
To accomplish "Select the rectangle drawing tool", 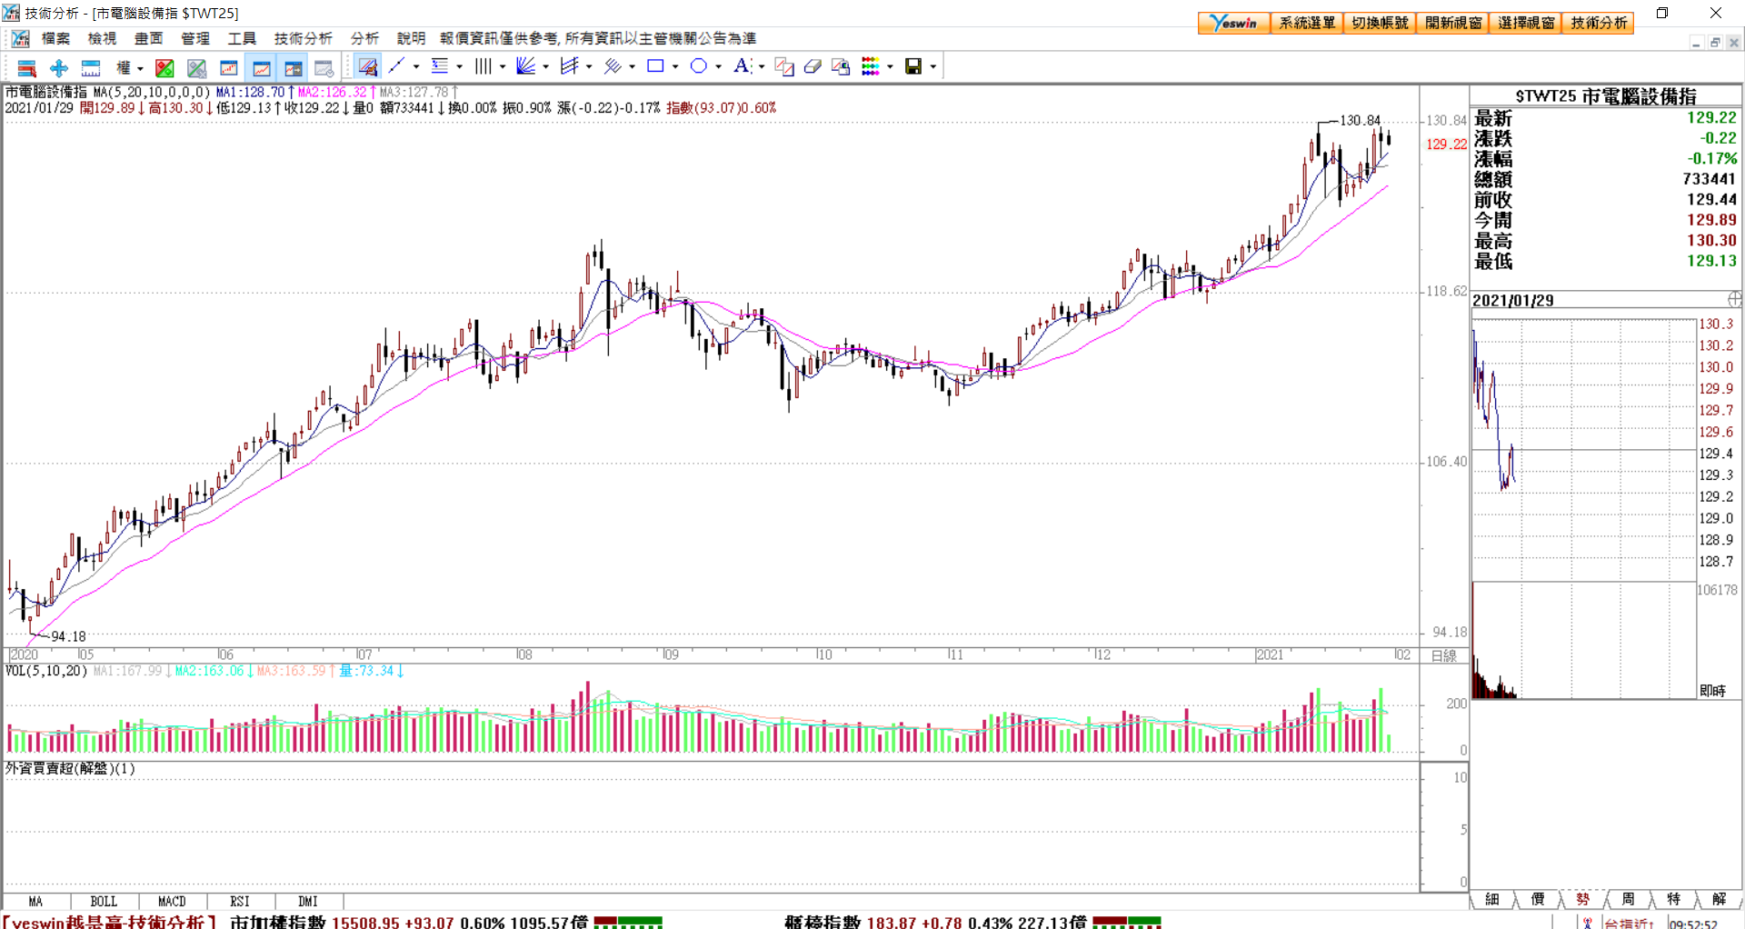I will coord(655,66).
